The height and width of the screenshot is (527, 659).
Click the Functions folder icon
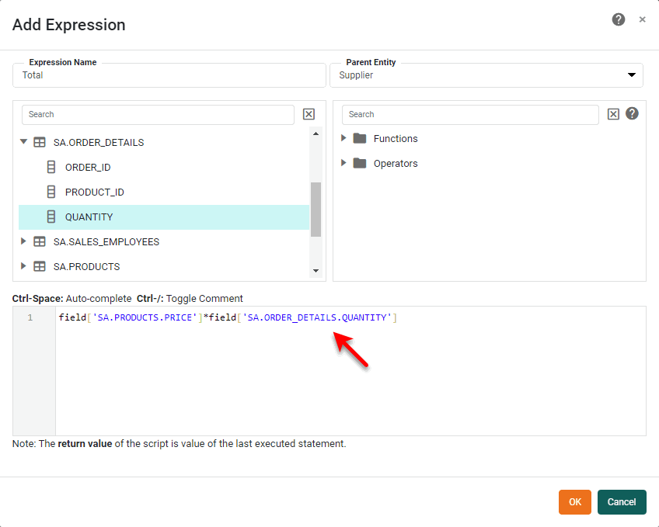[x=361, y=138]
